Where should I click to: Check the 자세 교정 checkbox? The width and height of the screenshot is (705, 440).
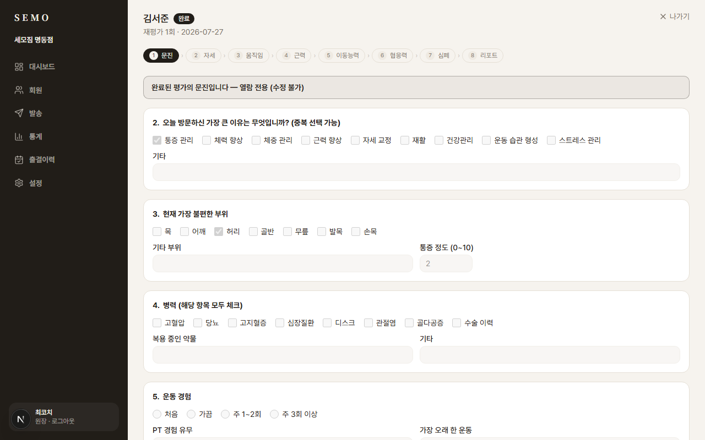(355, 140)
